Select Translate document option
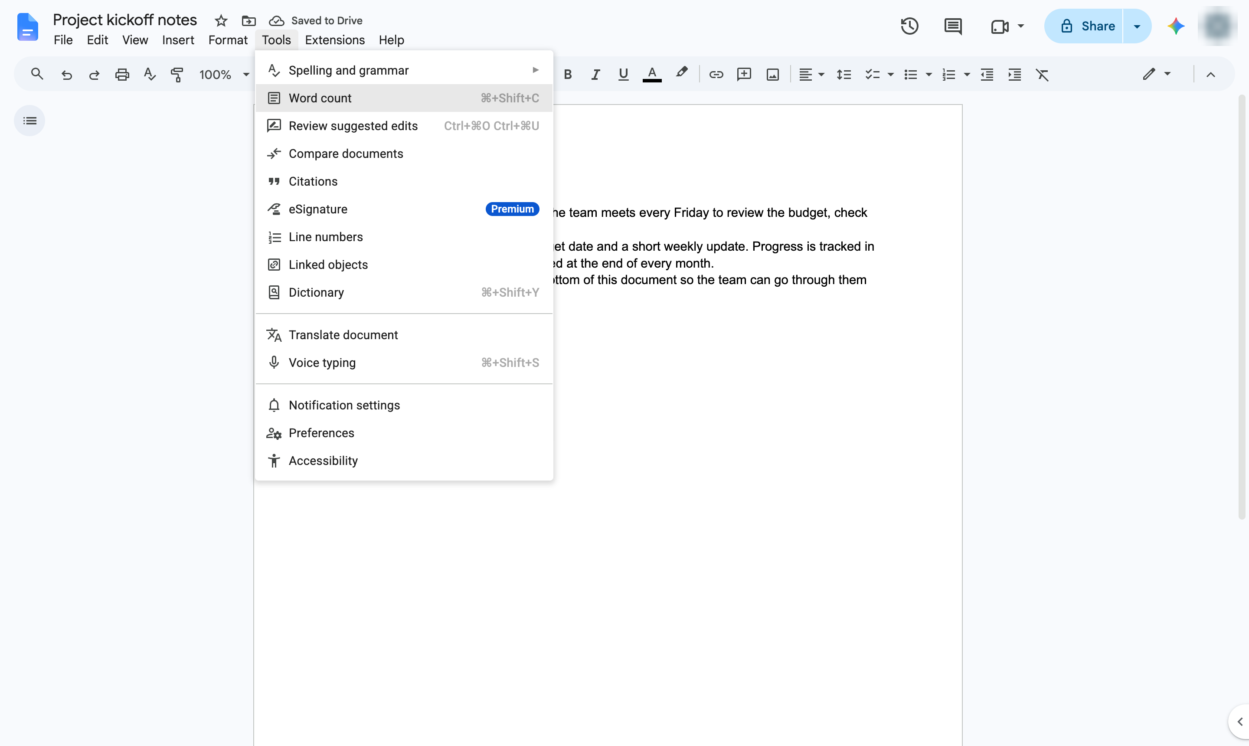1249x746 pixels. [404, 335]
